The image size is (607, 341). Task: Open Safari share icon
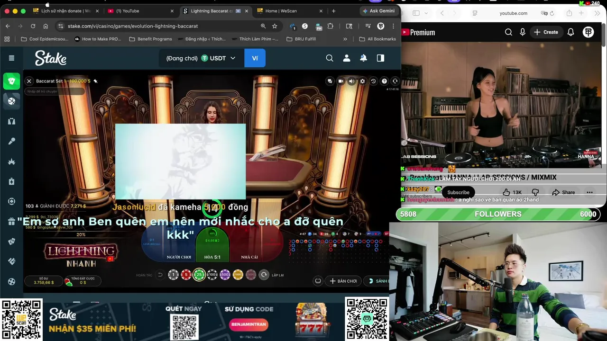[x=569, y=13]
